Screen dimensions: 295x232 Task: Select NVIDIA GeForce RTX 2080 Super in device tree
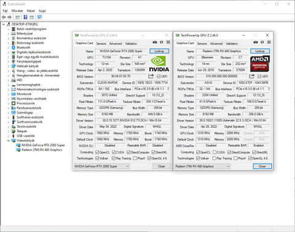(x=43, y=145)
